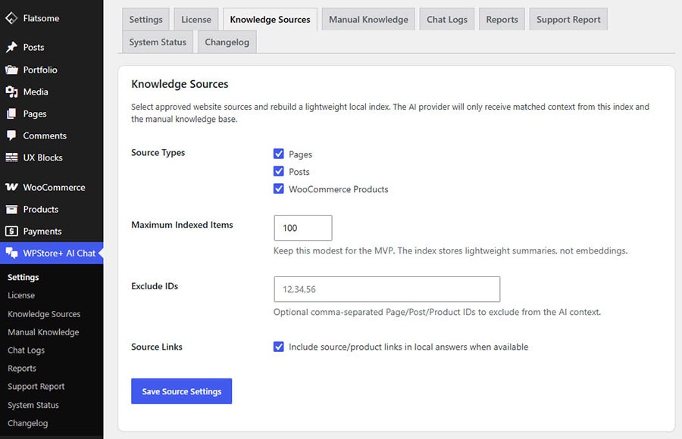Open the Changelog tab

coord(227,42)
